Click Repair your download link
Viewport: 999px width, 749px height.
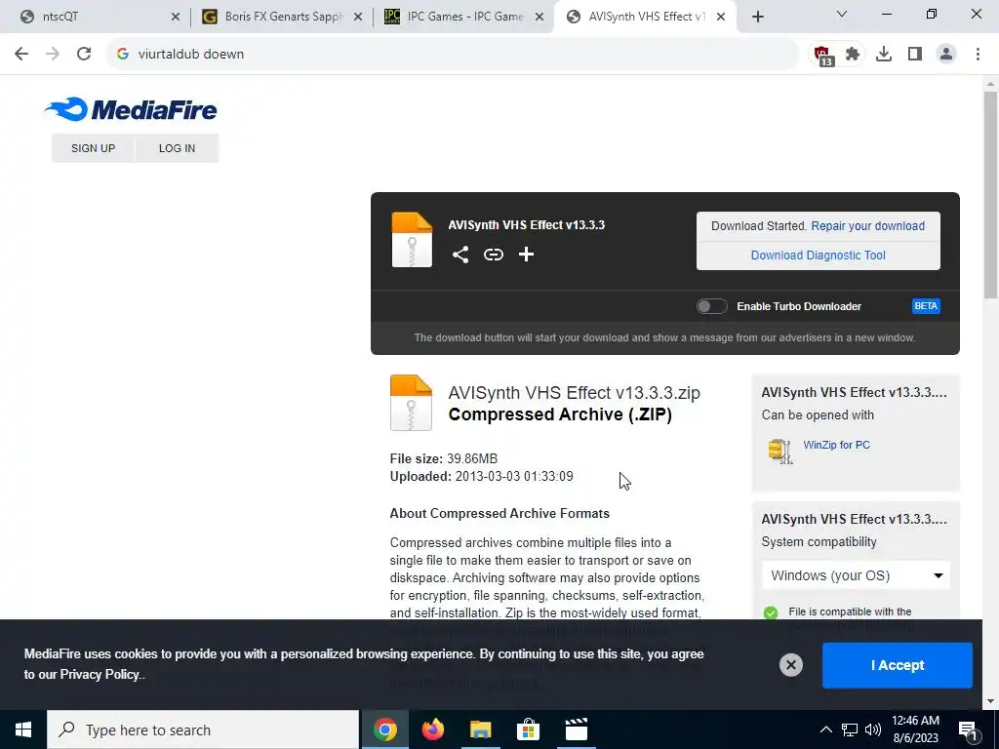click(x=867, y=226)
